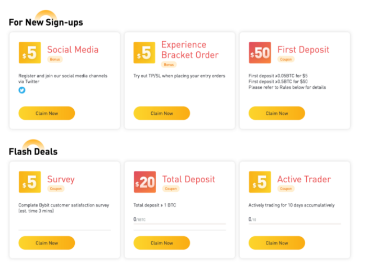The height and width of the screenshot is (267, 369).
Task: Click the Twitter bird icon
Action: 22,90
